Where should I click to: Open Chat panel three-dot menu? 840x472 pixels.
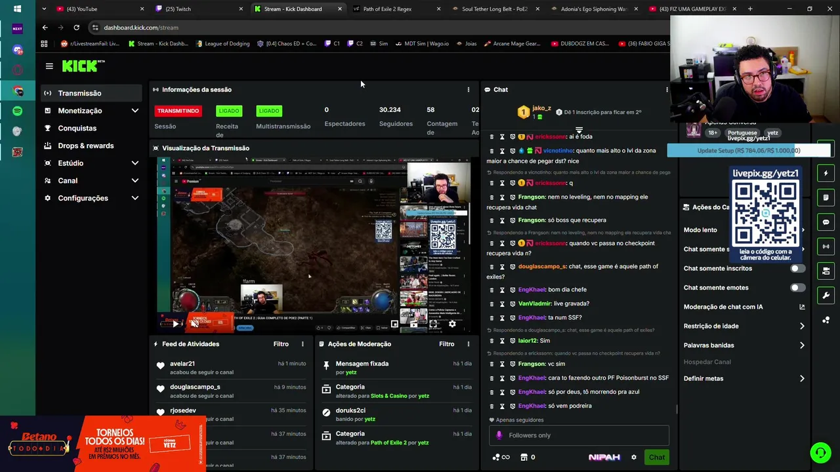click(667, 90)
